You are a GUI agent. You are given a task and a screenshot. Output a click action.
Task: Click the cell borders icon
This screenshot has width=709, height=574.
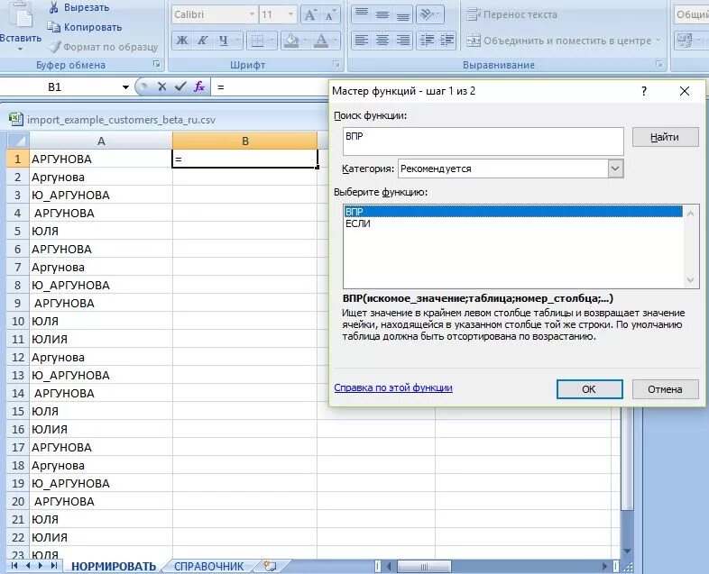257,41
